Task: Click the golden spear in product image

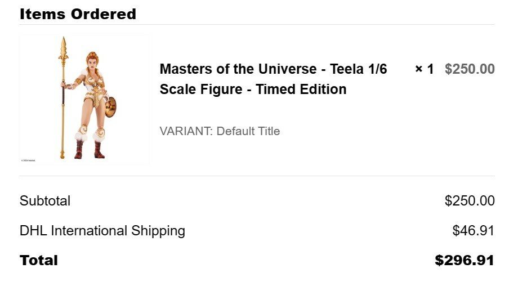Action: click(62, 98)
